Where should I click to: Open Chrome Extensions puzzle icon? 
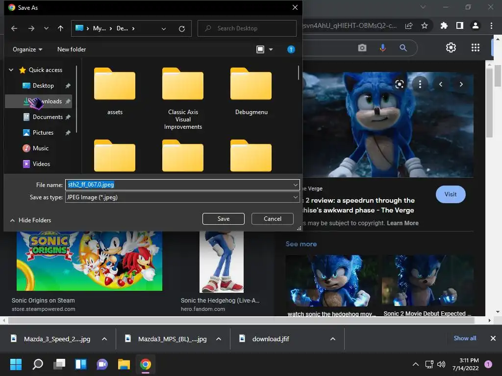[444, 25]
